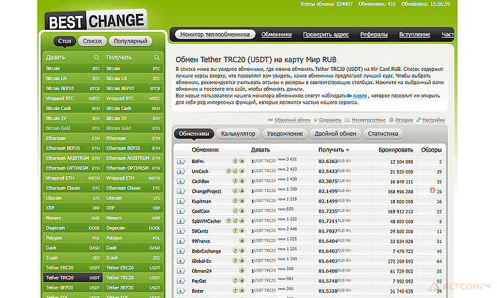Open the BobrExchange exchanger link
Viewport: 497px width, 298px height.
[x=206, y=251]
